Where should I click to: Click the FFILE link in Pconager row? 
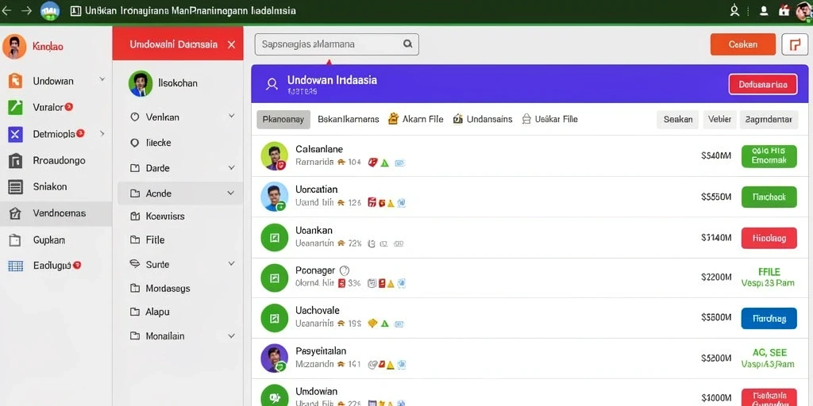tap(769, 272)
